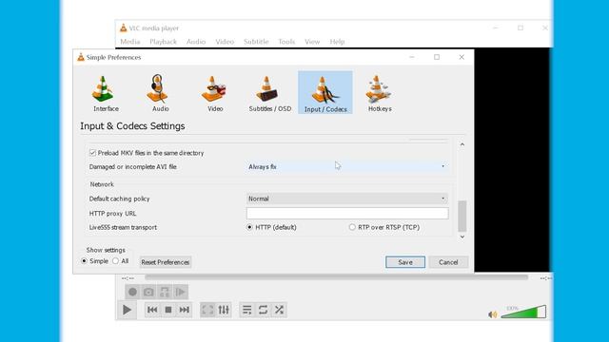Toggle fullscreen video mode
Image resolution: width=609 pixels, height=342 pixels.
(207, 310)
